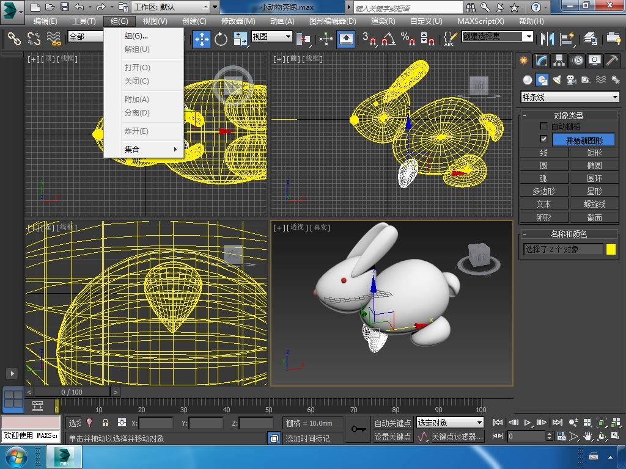This screenshot has width=626, height=469.
Task: Open the 动画(A) menu
Action: (x=282, y=21)
